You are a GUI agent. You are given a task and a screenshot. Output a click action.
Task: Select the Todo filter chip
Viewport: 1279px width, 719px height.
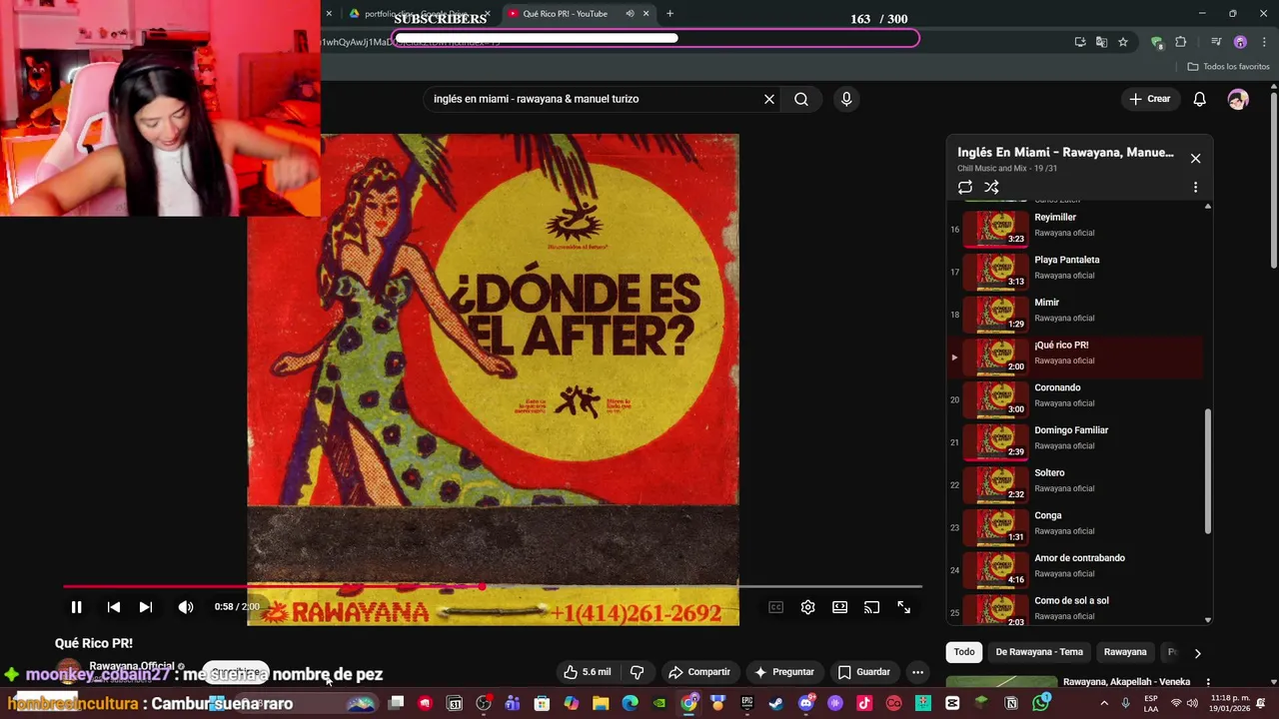[964, 652]
